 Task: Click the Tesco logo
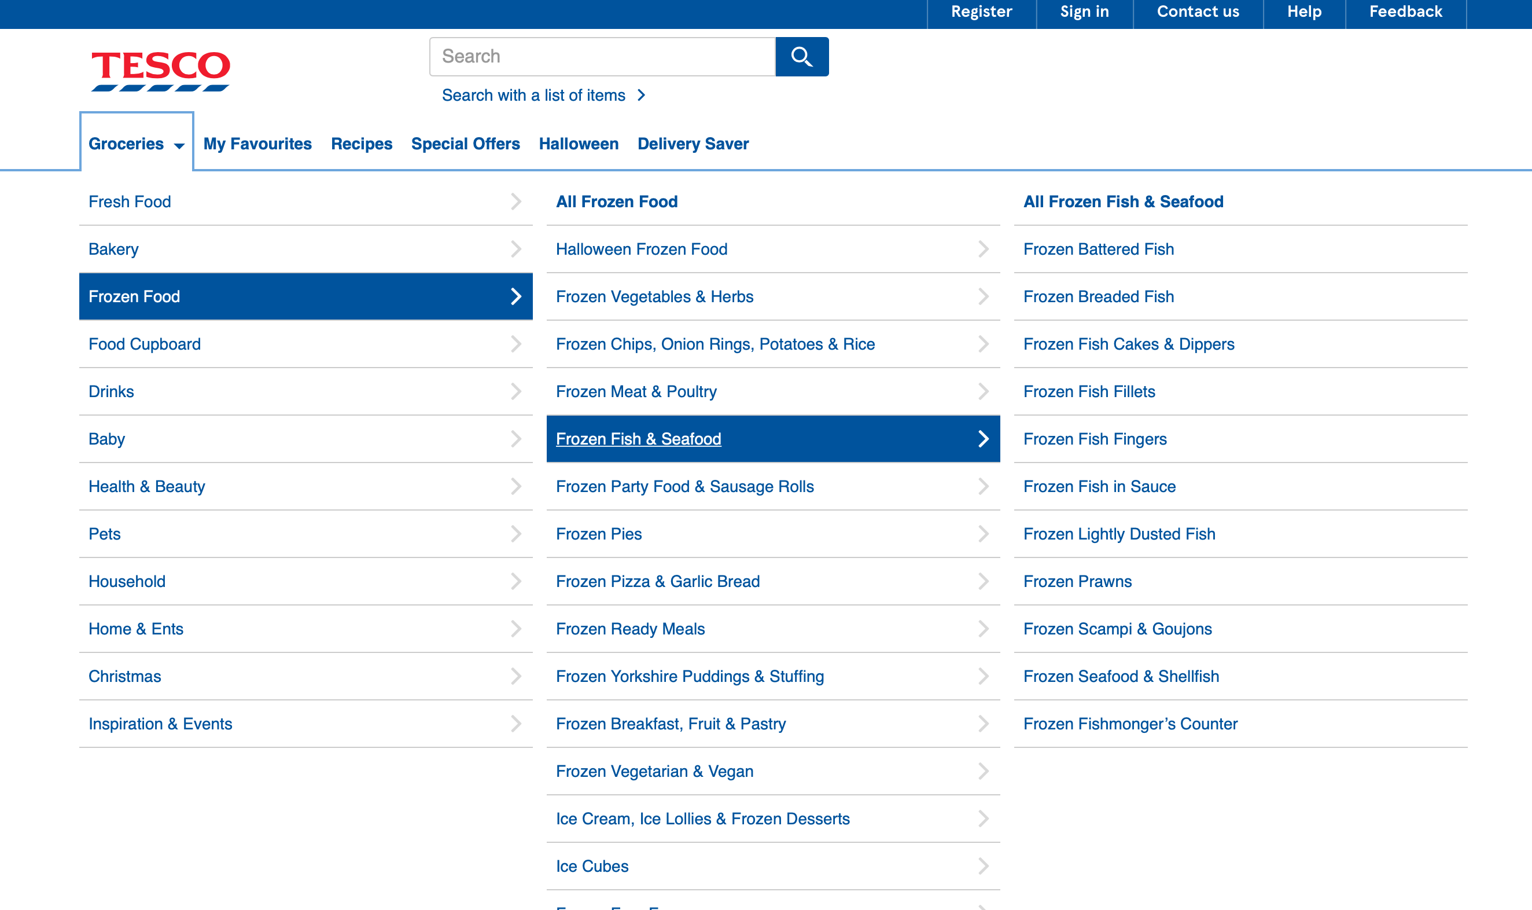point(161,71)
